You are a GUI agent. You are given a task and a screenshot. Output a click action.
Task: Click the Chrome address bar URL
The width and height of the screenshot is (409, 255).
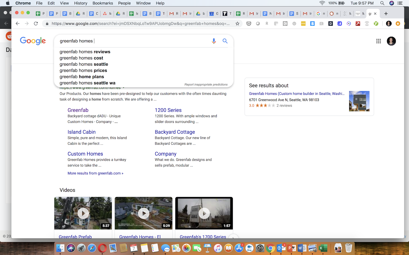pos(140,23)
